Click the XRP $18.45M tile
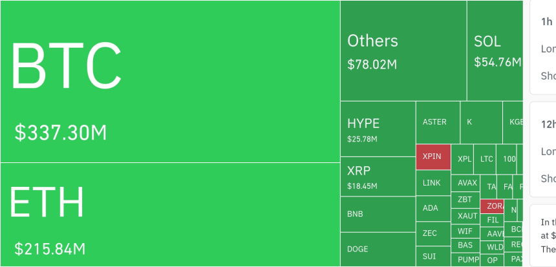The width and height of the screenshot is (556, 267). coord(378,176)
